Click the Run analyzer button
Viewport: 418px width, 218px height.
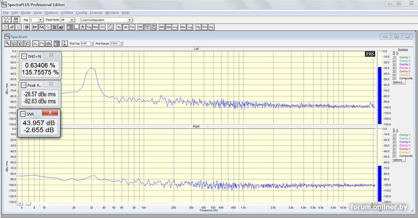click(6, 20)
